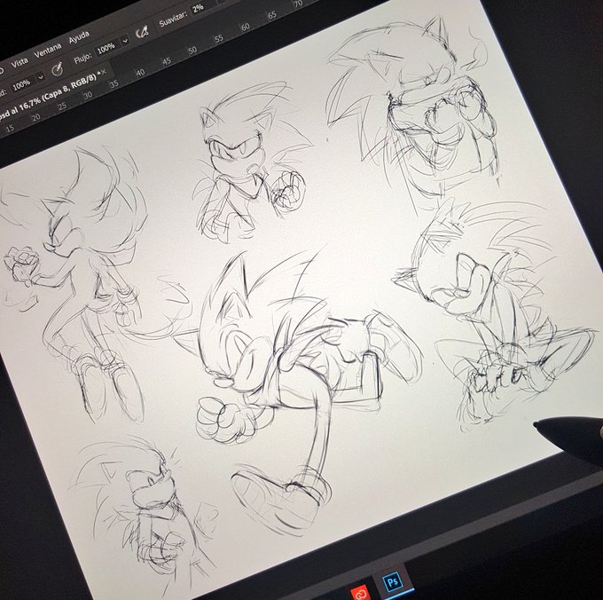This screenshot has width=603, height=600.
Task: Click ruler mark 50
Action: pos(192,50)
